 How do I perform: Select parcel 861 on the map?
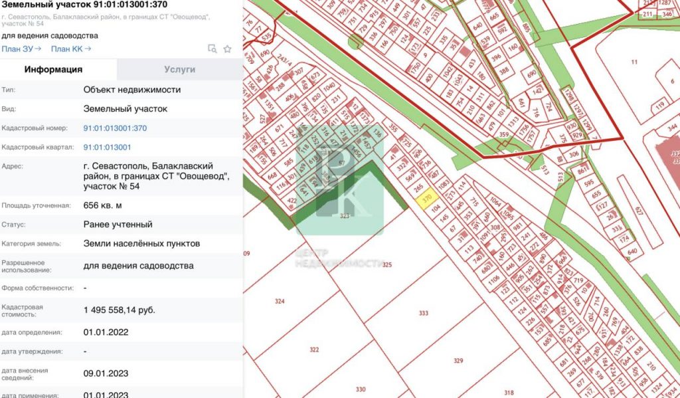[x=582, y=171]
